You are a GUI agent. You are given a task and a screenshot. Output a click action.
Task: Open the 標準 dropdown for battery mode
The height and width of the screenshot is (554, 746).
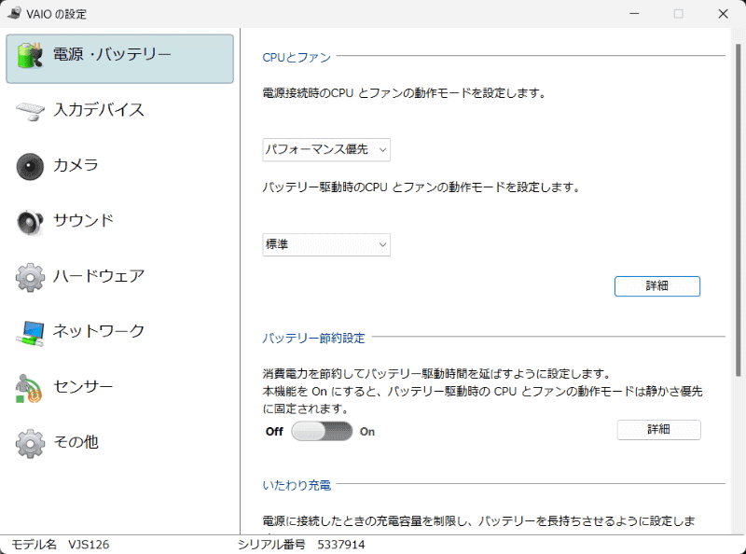click(325, 244)
